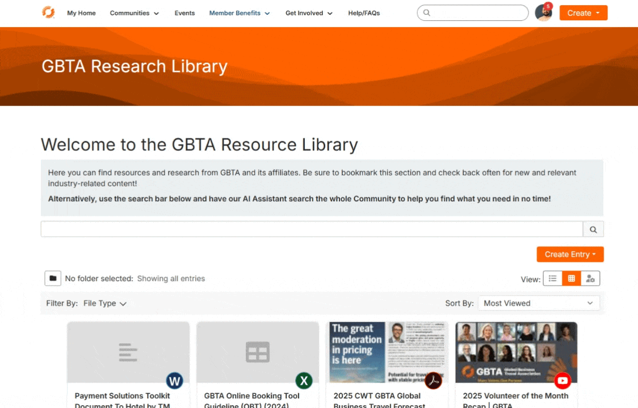Screen dimensions: 638x408
Task: Click the YouTube file type badge
Action: click(x=563, y=381)
